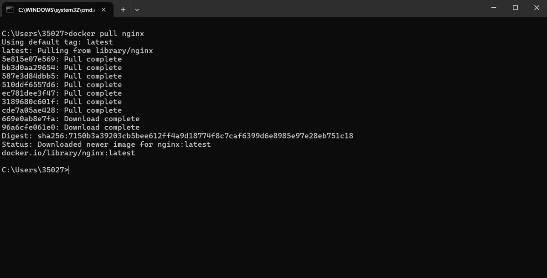
Task: Click the layer ID 5e815e07e569
Action: pos(28,59)
